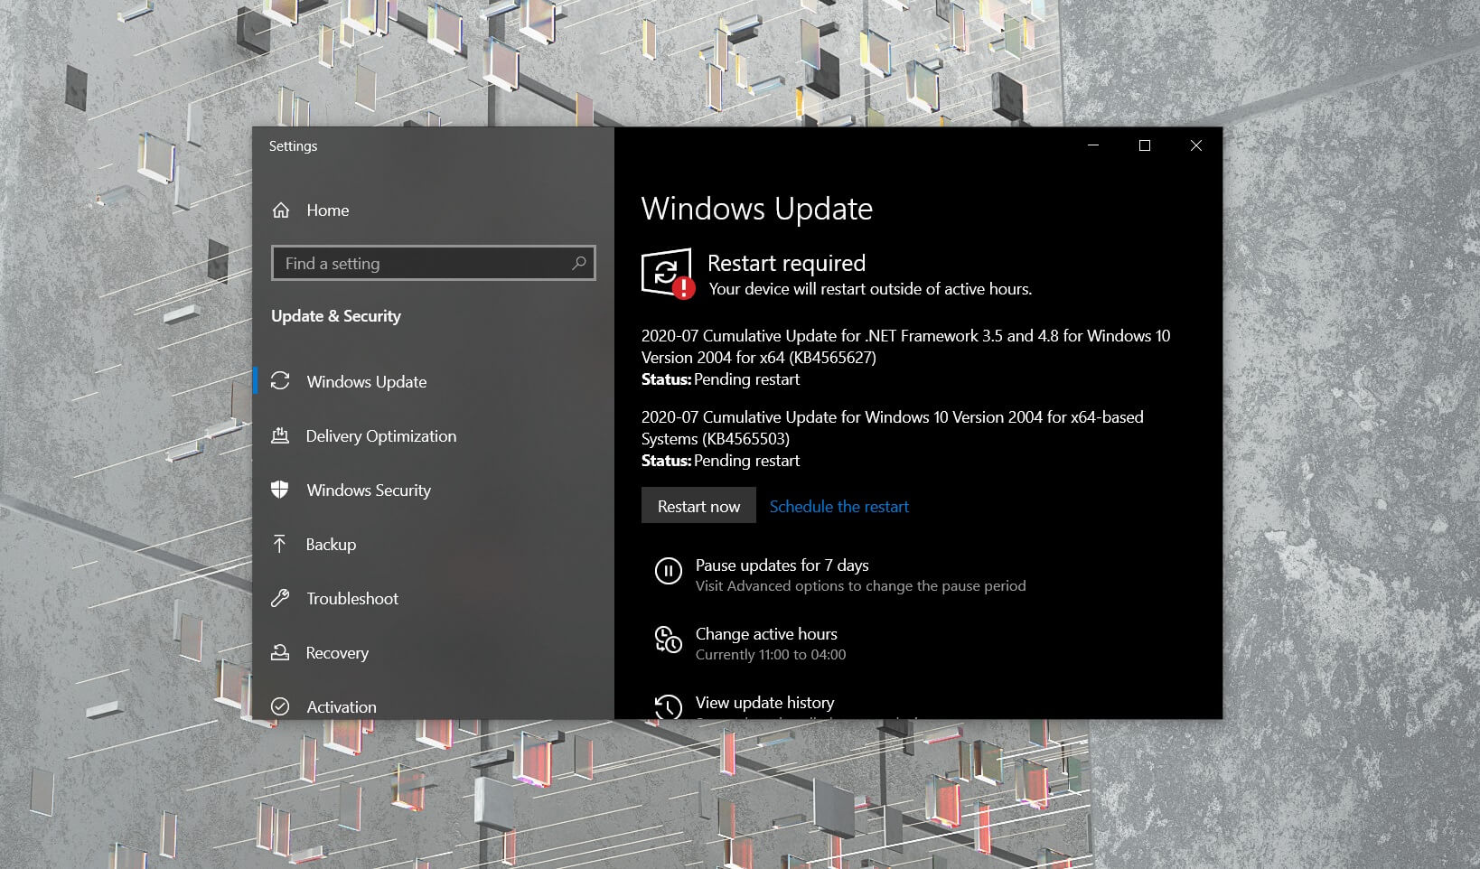Select Windows Update in sidebar
The image size is (1480, 869).
point(366,381)
